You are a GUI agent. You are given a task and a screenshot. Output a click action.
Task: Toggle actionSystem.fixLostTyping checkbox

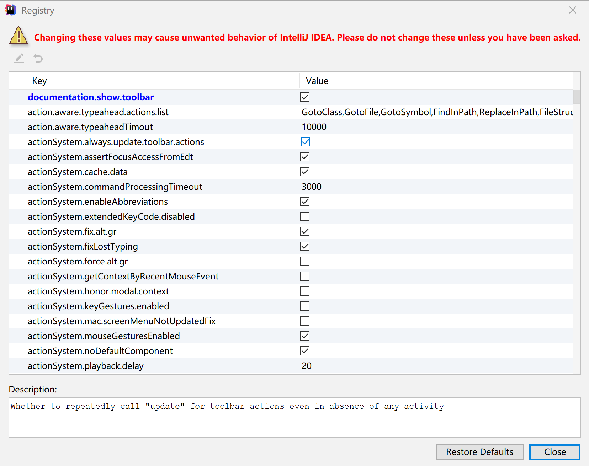[x=305, y=246]
